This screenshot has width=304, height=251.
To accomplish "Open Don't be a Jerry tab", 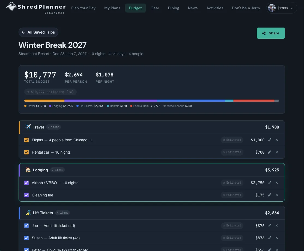I will tap(246, 8).
